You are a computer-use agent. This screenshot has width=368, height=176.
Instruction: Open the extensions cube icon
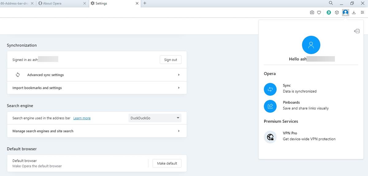pyautogui.click(x=337, y=13)
